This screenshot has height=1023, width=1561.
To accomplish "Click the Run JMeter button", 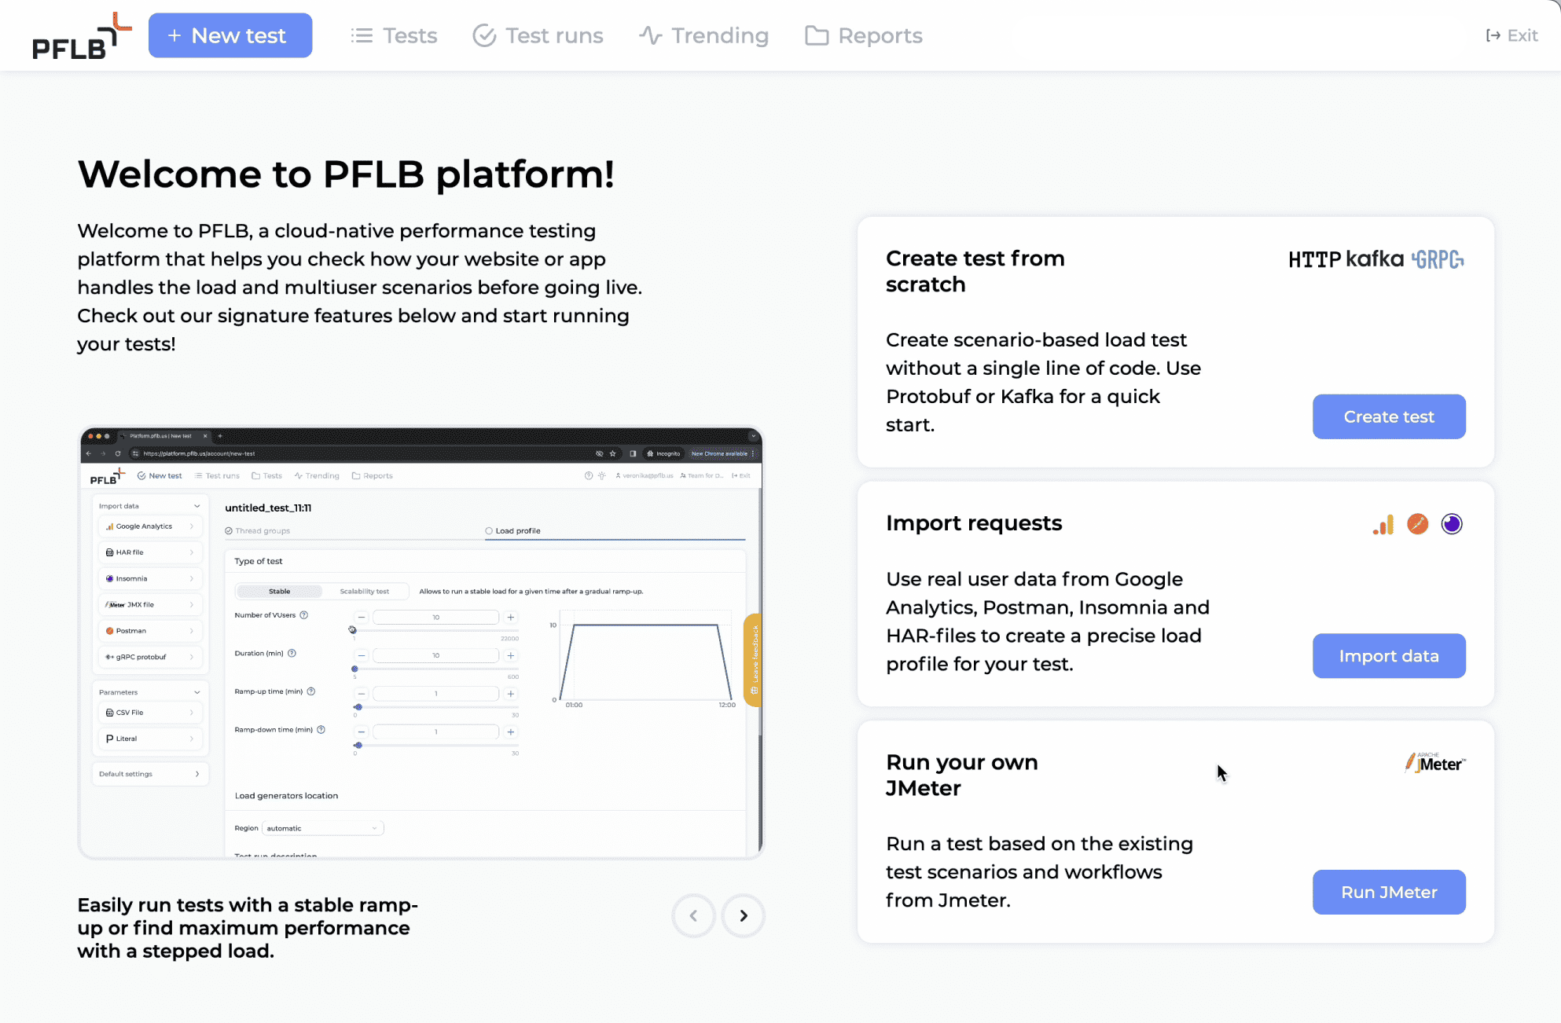I will coord(1389,892).
